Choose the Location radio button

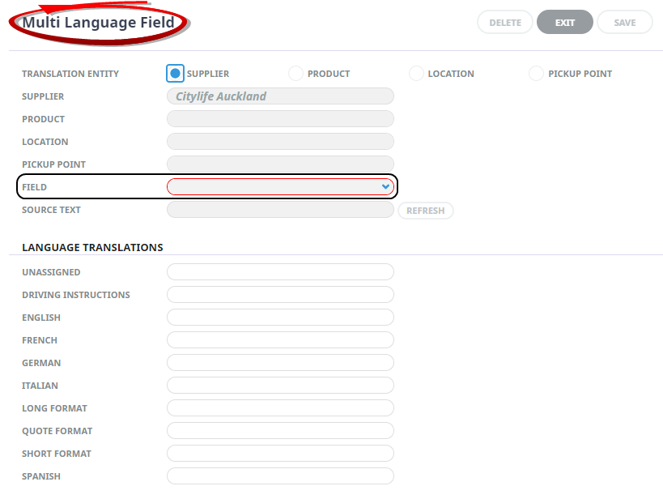[x=416, y=73]
